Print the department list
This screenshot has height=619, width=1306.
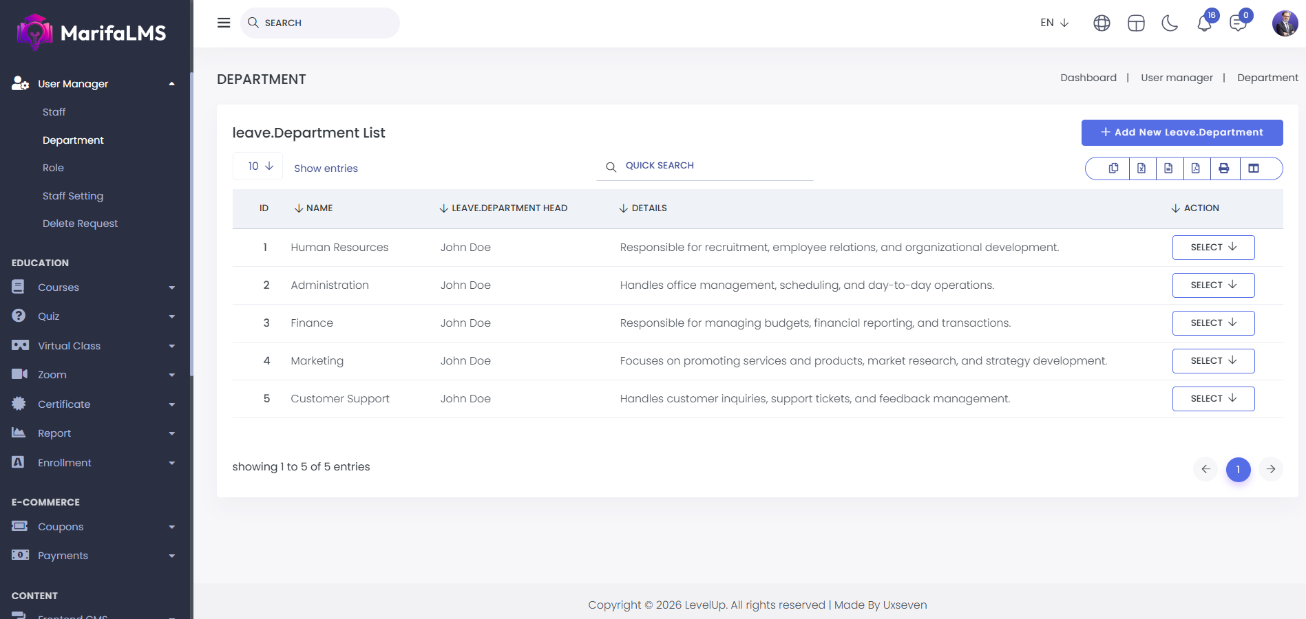1223,169
